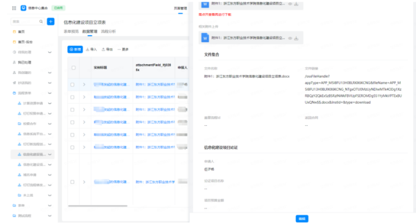Image resolution: width=416 pixels, height=223 pixels.
Task: Expand the highlighted first table row arrow
Action: click(x=84, y=84)
